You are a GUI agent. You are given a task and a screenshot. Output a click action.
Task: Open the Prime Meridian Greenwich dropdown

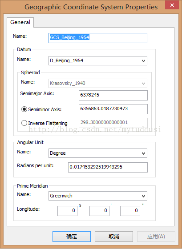(98, 196)
